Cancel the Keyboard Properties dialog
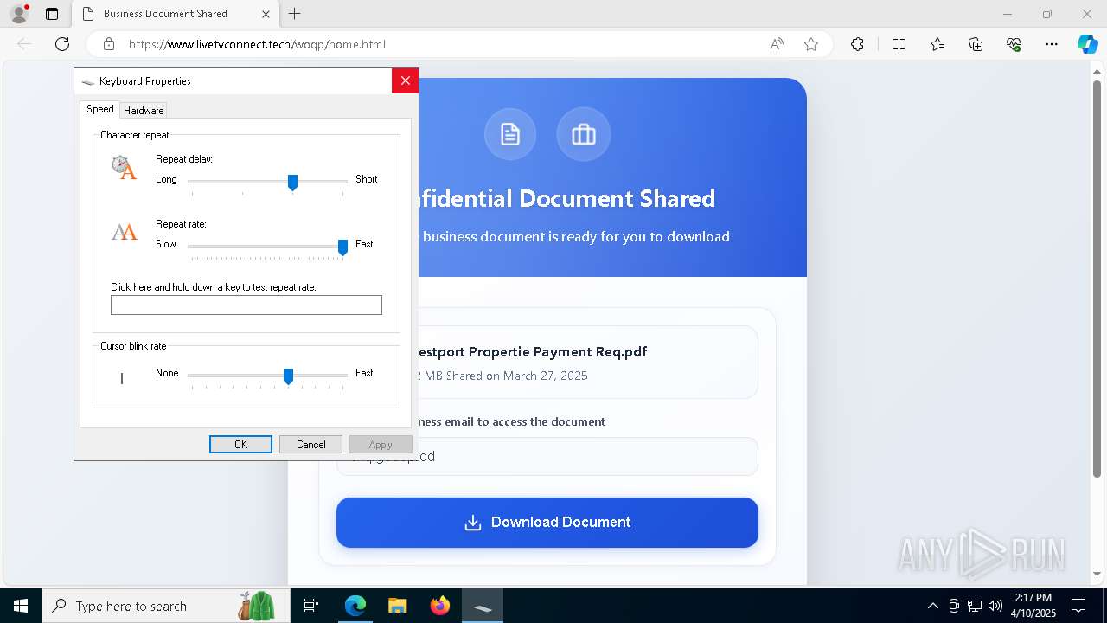This screenshot has height=623, width=1107. click(x=311, y=444)
